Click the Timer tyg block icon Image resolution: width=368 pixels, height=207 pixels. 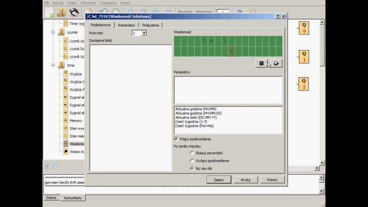pos(66,24)
